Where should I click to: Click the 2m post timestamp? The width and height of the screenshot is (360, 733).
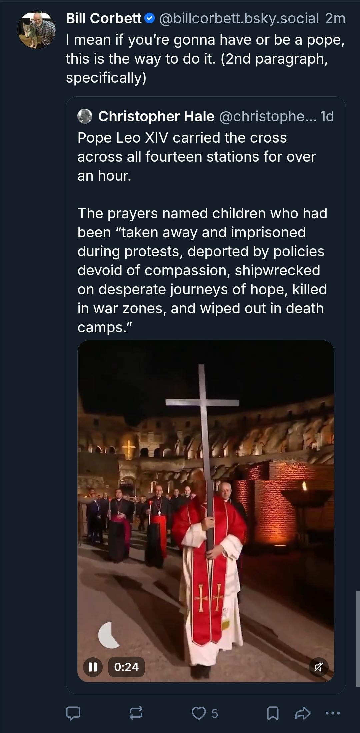click(x=335, y=19)
